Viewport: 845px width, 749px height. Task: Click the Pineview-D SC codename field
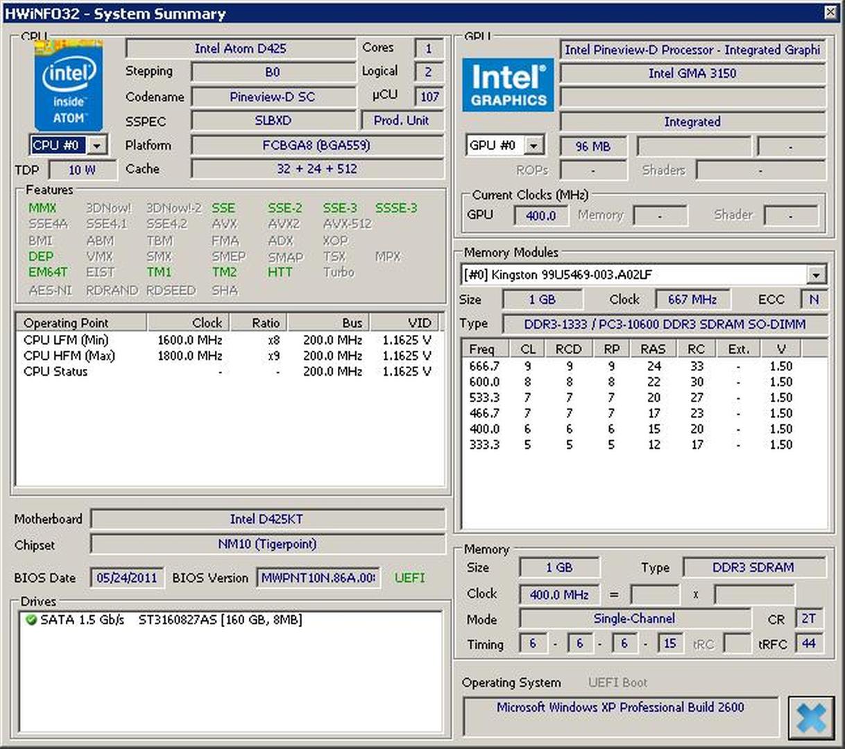pyautogui.click(x=273, y=97)
